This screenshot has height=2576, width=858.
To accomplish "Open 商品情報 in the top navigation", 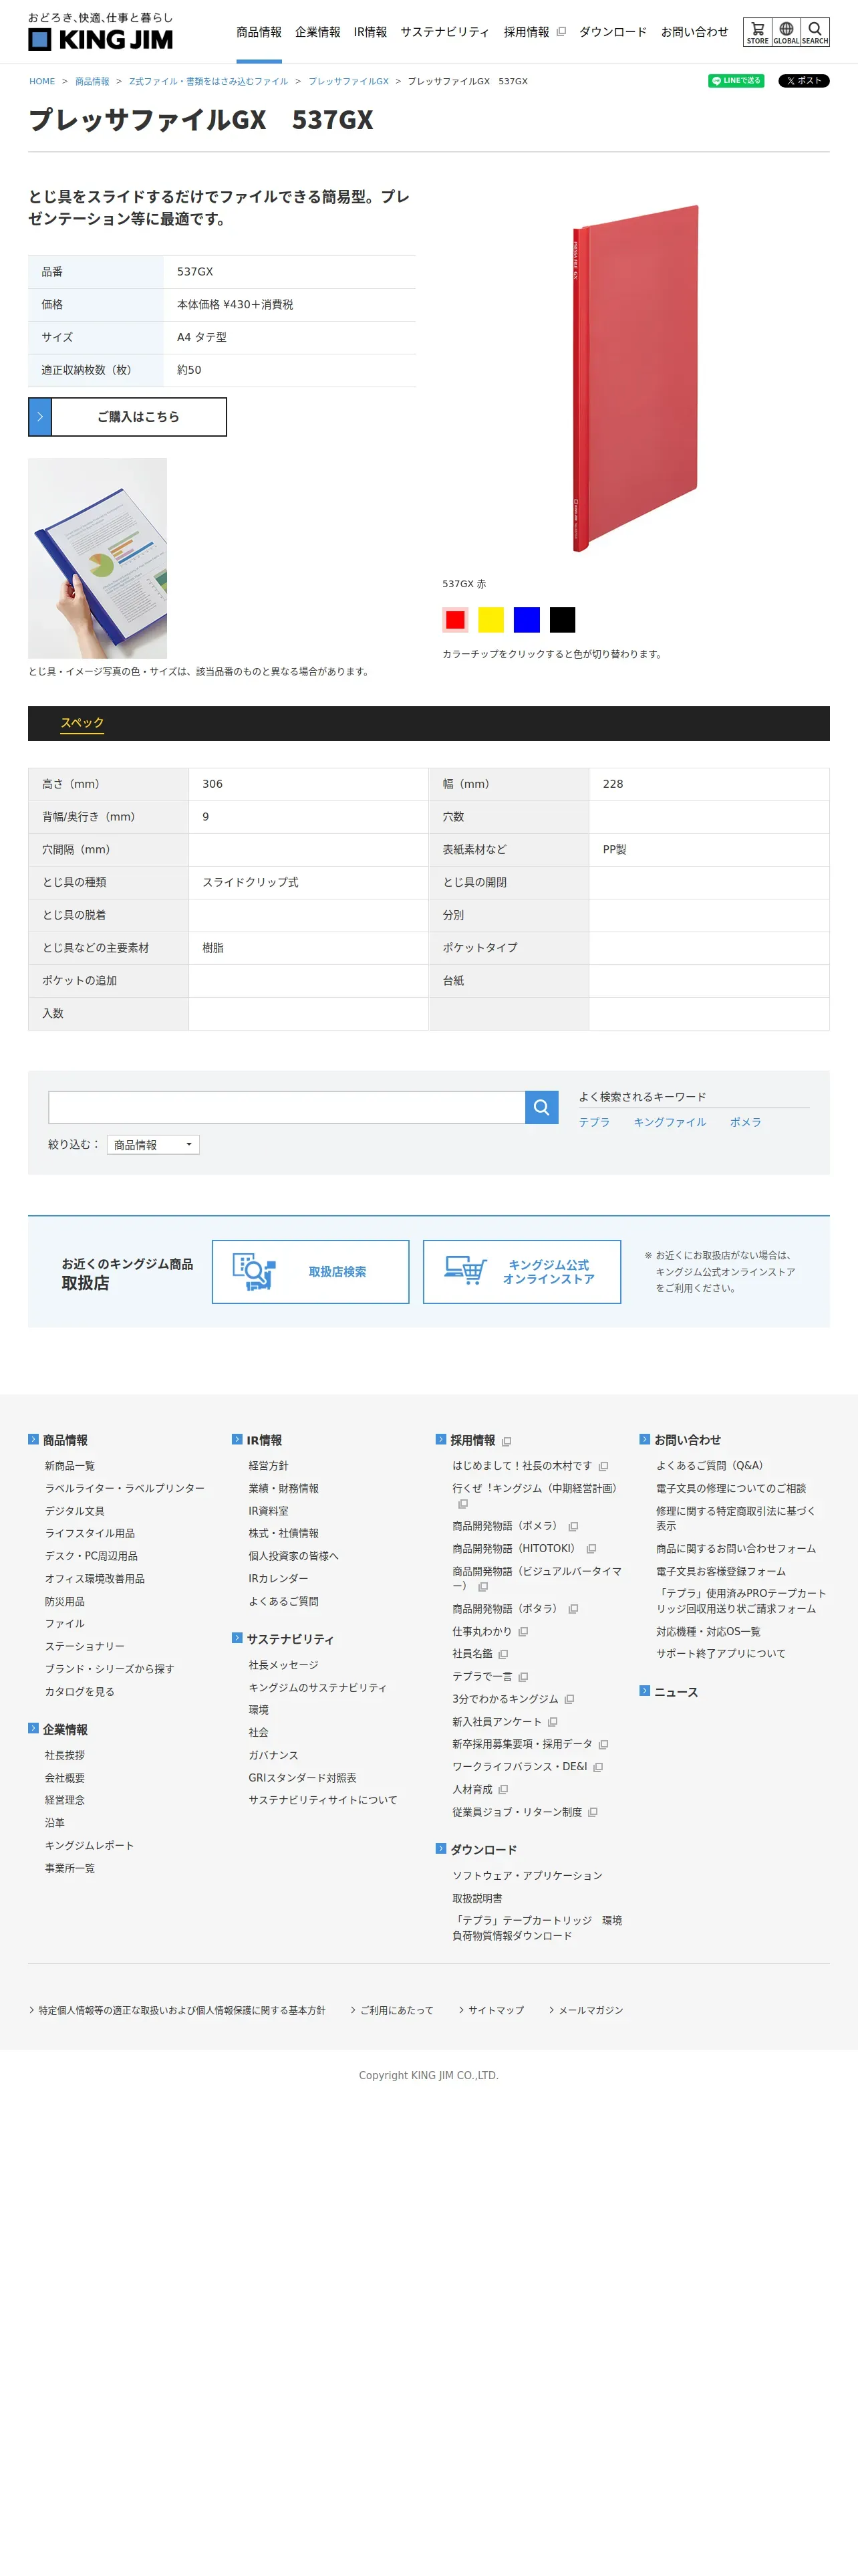I will 259,32.
